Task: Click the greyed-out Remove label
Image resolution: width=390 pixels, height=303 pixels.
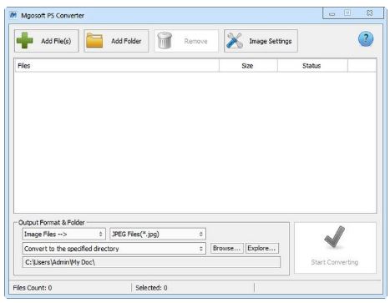Action: (195, 41)
